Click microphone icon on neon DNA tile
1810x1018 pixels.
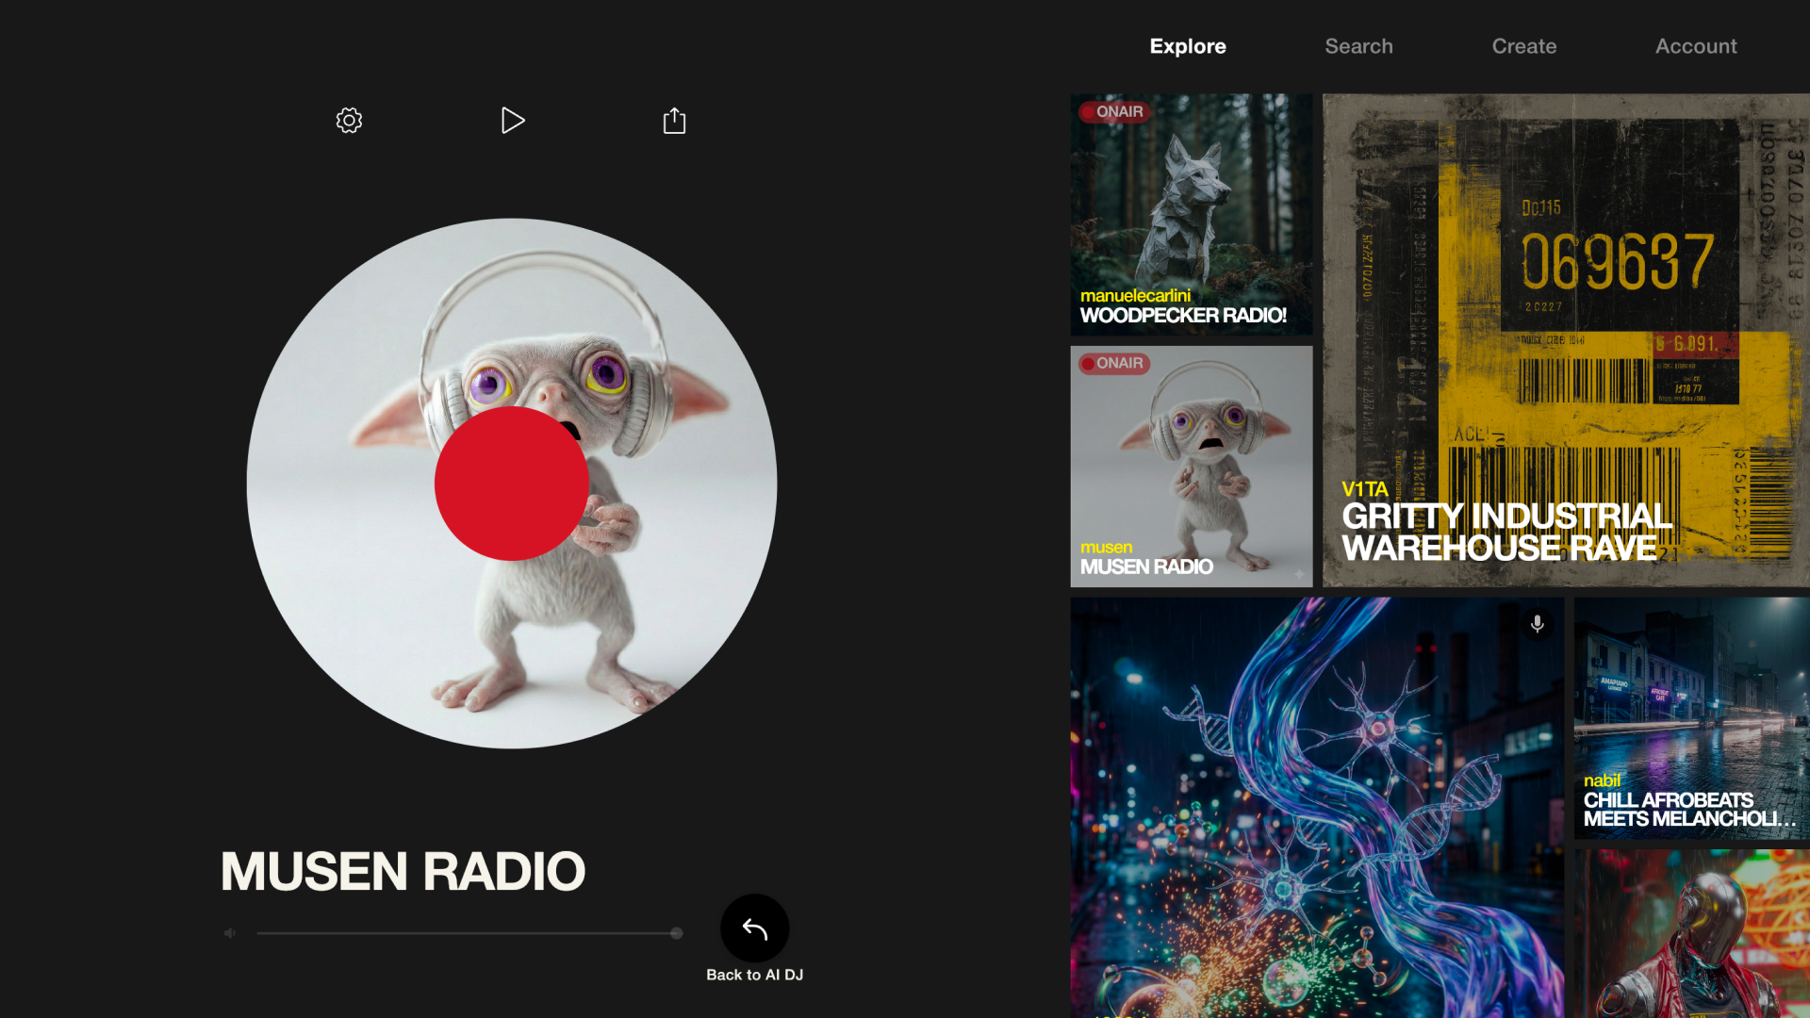coord(1537,624)
